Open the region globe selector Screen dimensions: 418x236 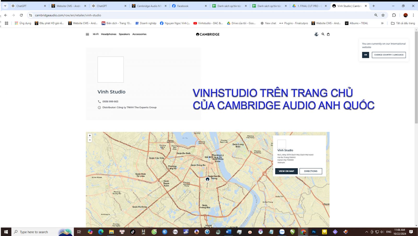pyautogui.click(x=316, y=34)
